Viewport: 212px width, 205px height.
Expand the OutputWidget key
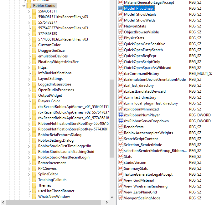[x=29, y=95]
